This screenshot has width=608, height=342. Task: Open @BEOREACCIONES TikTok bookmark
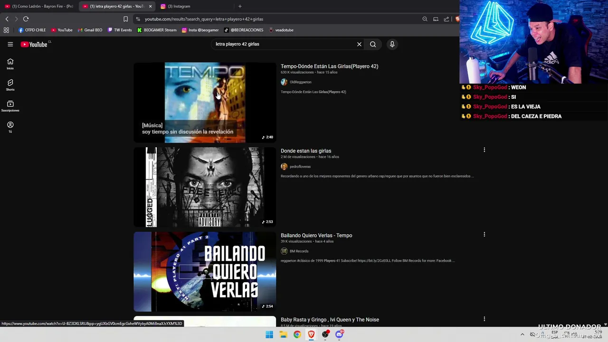[x=244, y=30]
